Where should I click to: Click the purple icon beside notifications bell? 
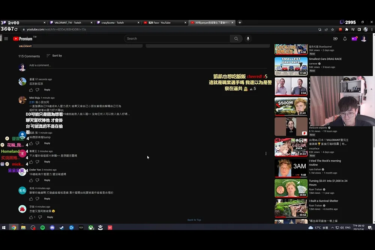(x=354, y=39)
